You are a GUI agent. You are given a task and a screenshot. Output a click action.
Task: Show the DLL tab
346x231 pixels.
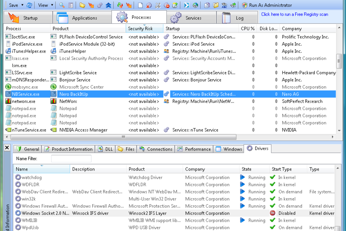pos(105,149)
